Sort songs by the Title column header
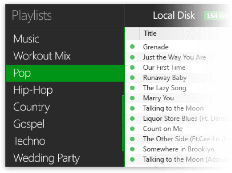The height and width of the screenshot is (173, 232). pos(150,33)
